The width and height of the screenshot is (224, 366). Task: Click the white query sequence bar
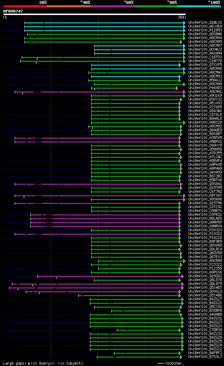[x=94, y=14]
